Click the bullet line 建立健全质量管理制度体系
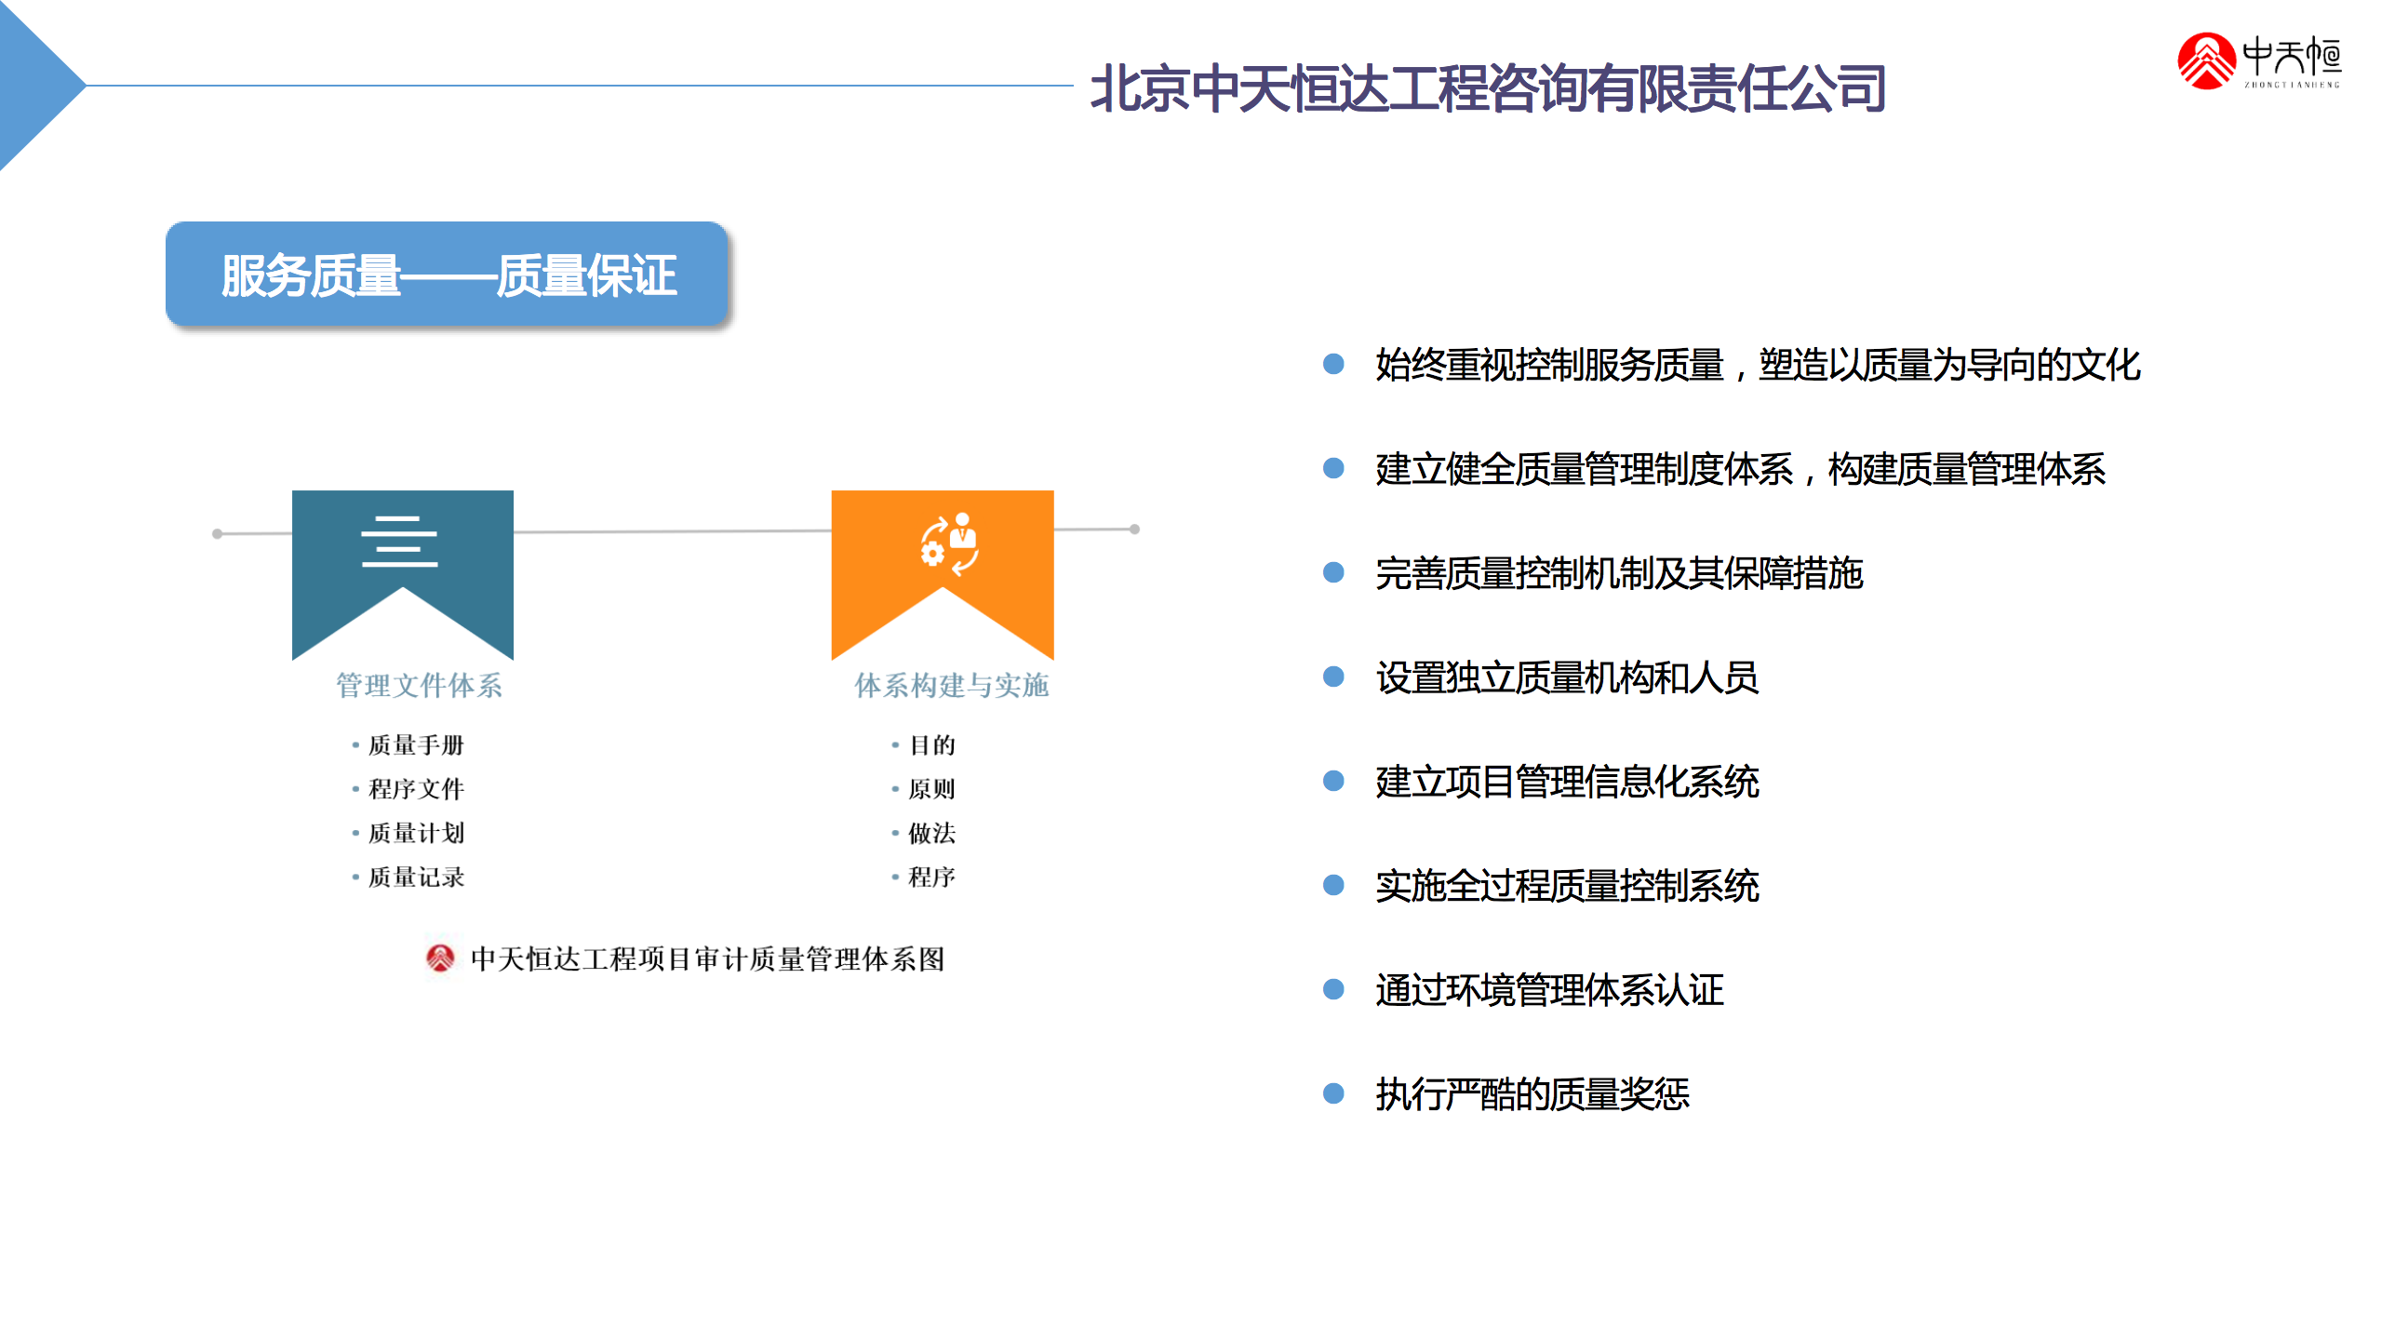The width and height of the screenshot is (2382, 1340). pos(1740,468)
